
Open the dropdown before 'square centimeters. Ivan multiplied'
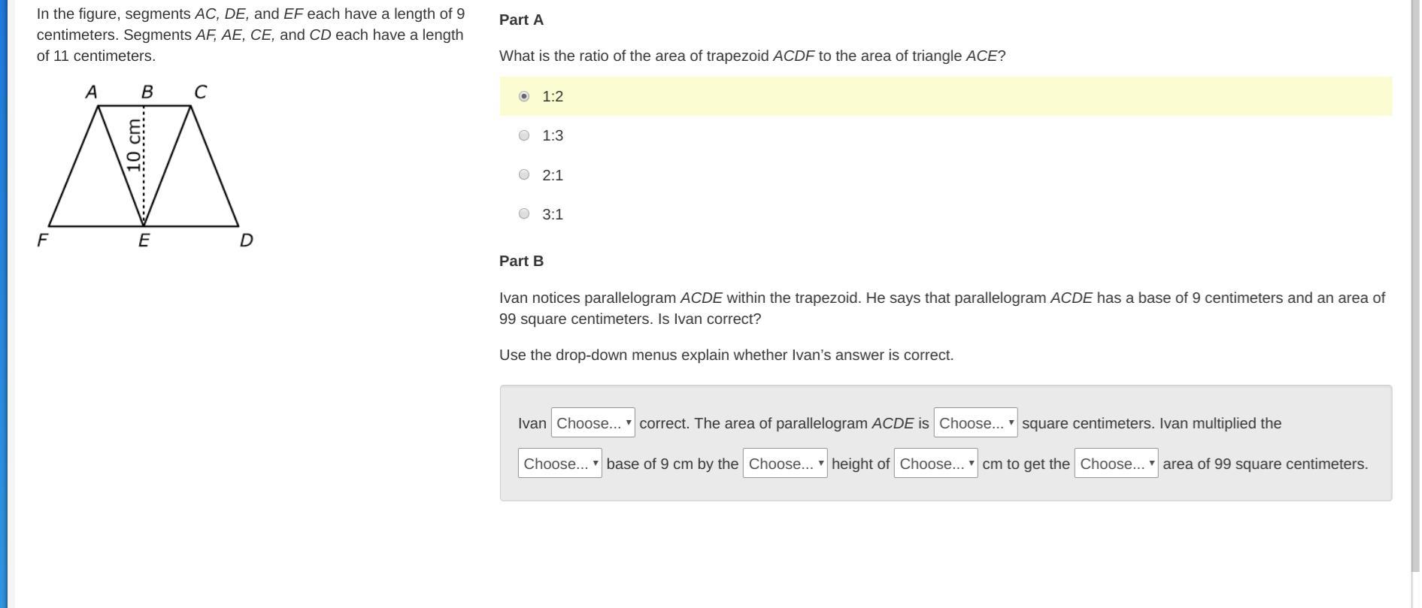click(975, 422)
